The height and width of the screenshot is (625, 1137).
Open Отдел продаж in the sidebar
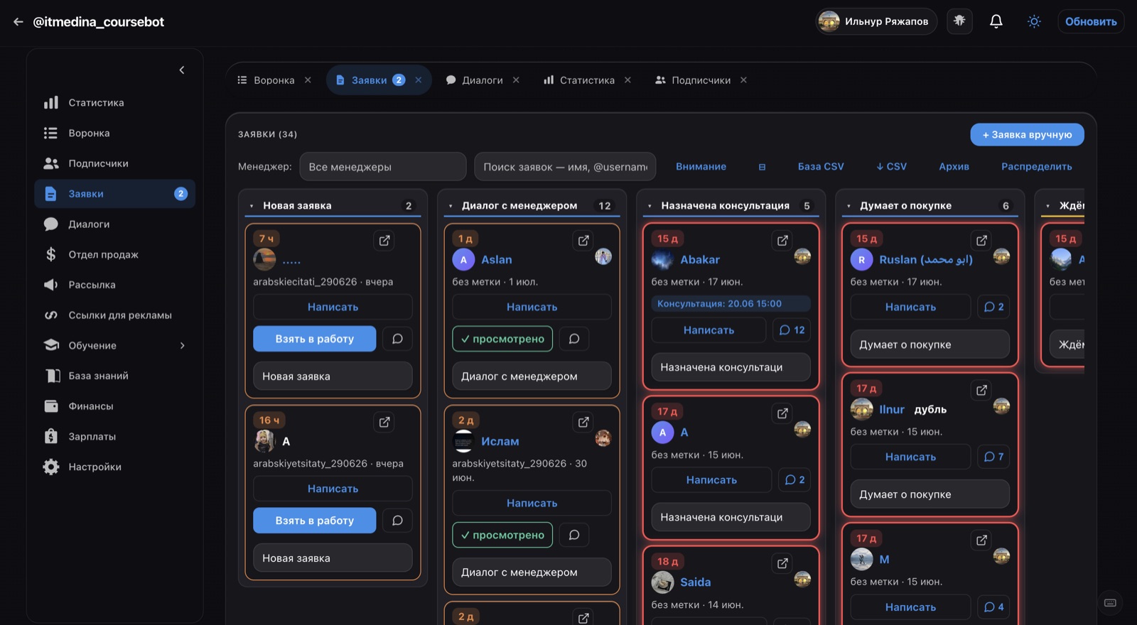point(114,254)
